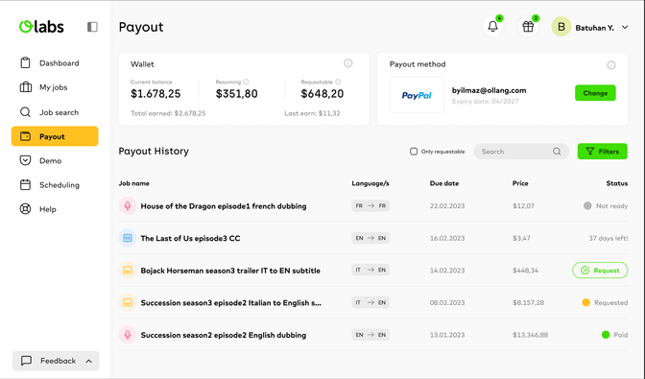This screenshot has width=645, height=379.
Task: Click the $13.346,88 price
Action: pos(530,335)
